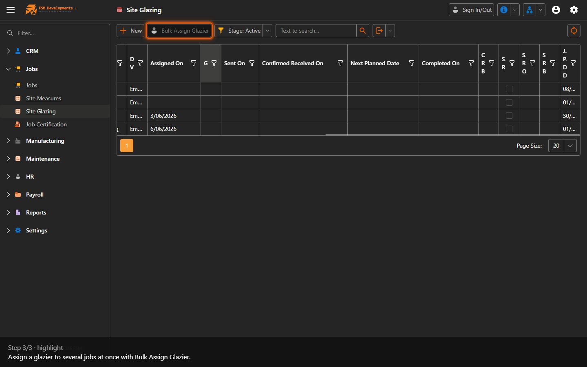Click the orange refresh icon button
Viewport: 587px width, 367px height.
574,31
